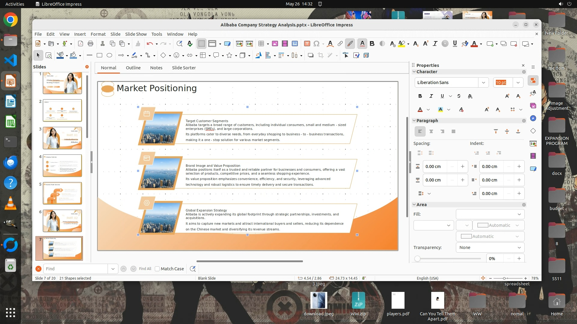This screenshot has height=324, width=577.
Task: Click the Insert Table toolbar icon
Action: pos(261,44)
